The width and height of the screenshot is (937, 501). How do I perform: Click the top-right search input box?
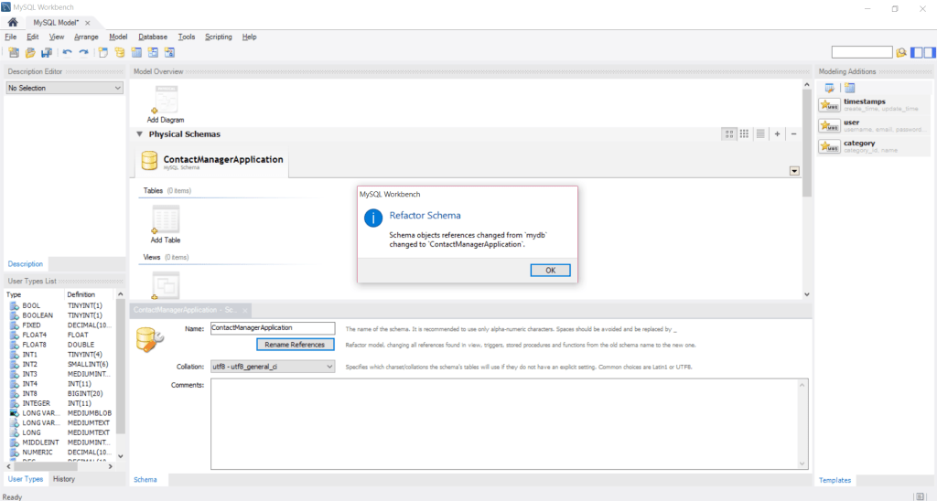[862, 52]
